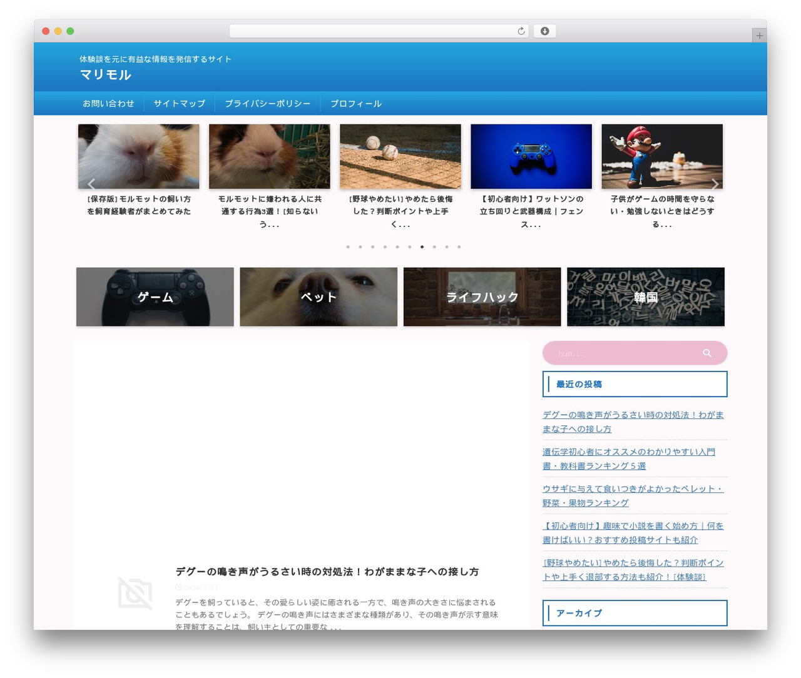Click the article excerpt starting デグーを飼っていると
The width and height of the screenshot is (801, 678).
coord(337,614)
